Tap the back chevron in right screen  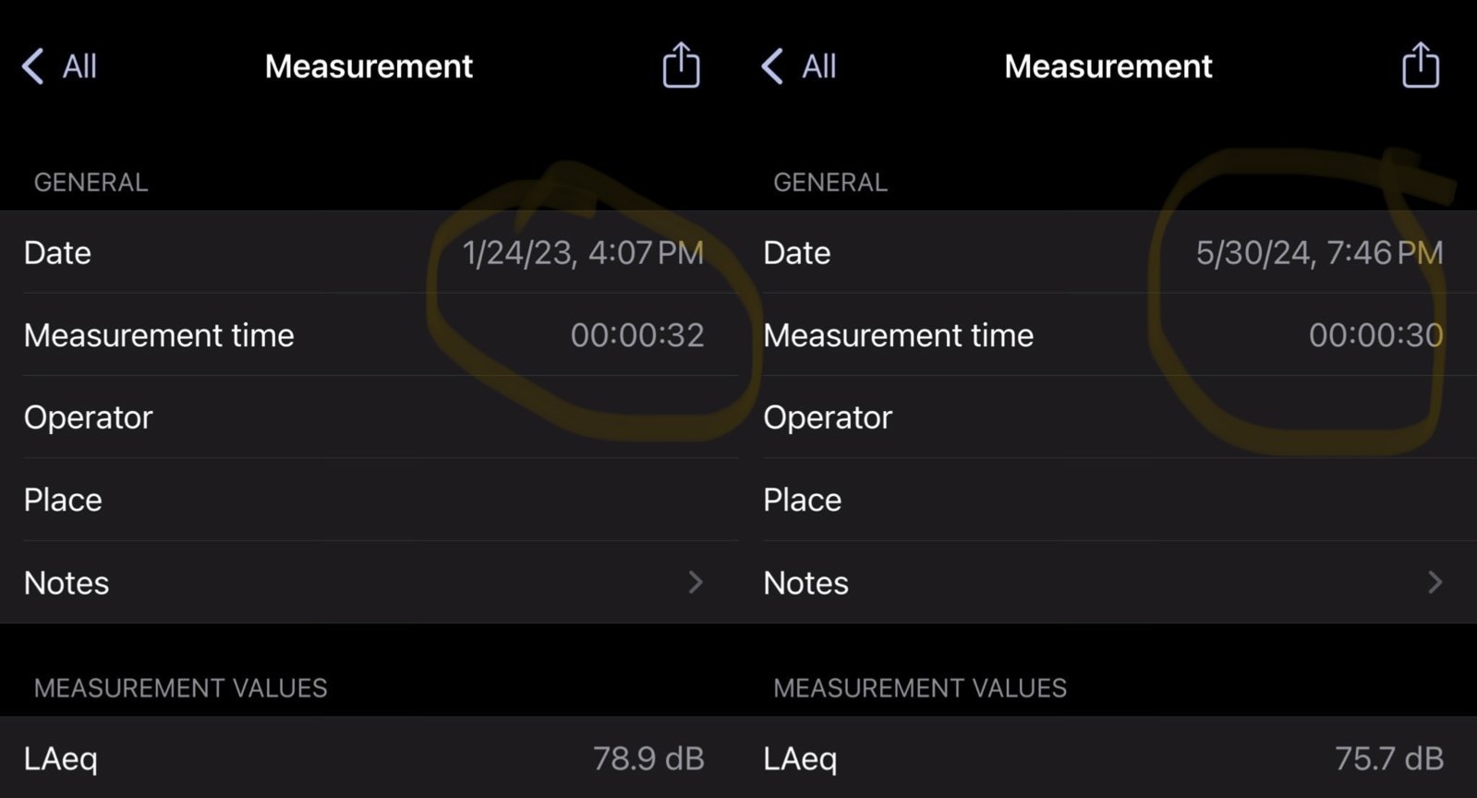(772, 66)
